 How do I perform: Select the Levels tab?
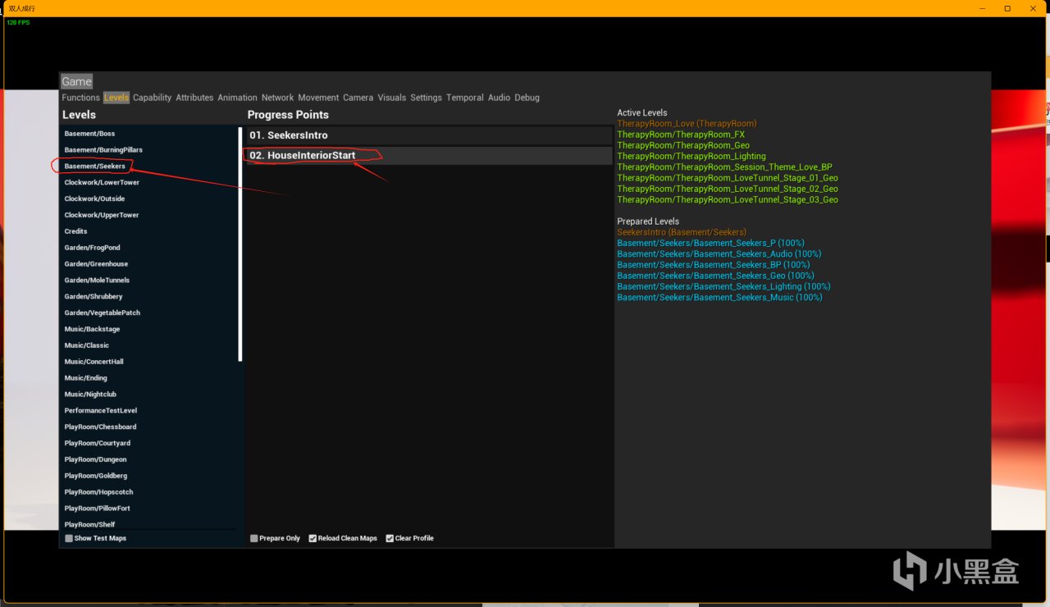click(x=116, y=98)
